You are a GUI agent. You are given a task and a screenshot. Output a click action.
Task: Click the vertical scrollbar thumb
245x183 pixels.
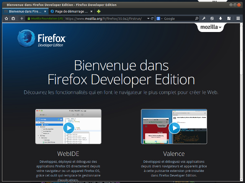(242, 50)
